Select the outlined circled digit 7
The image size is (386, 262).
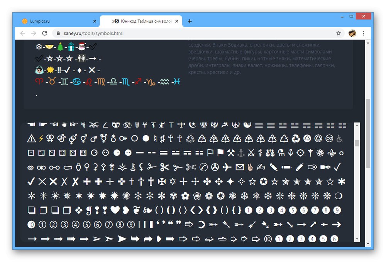(109, 224)
